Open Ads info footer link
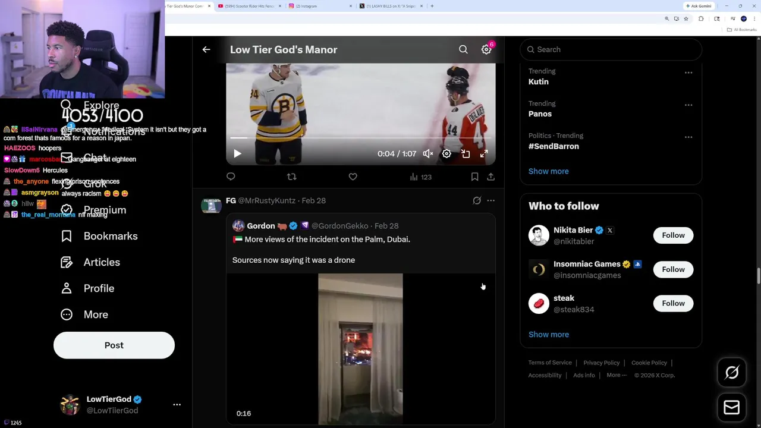This screenshot has height=428, width=761. (x=584, y=375)
